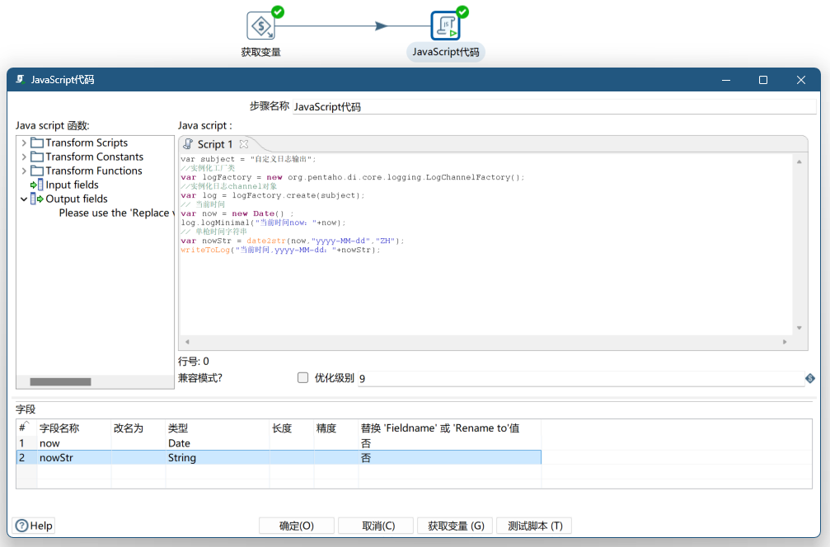Click Transform Scripts folder icon
Screen dimensions: 830x547
[37, 143]
